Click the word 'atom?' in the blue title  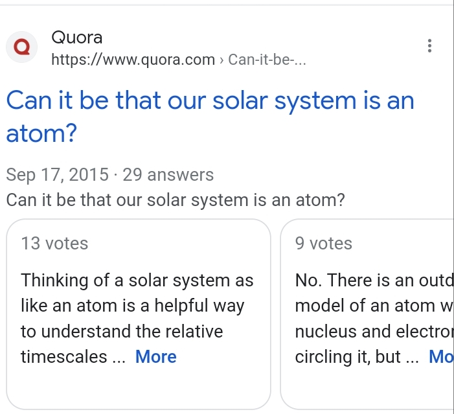click(x=41, y=133)
